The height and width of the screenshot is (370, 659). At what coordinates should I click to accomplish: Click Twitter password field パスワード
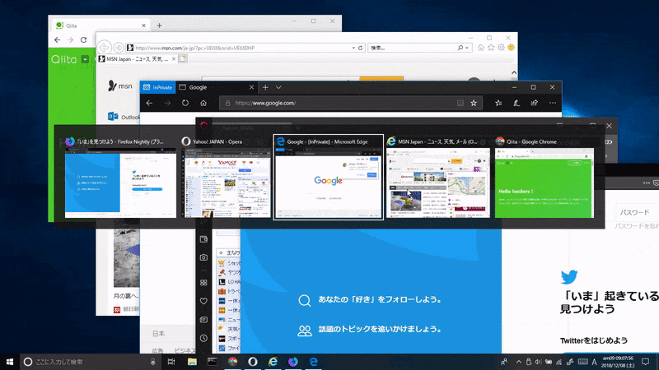[637, 212]
